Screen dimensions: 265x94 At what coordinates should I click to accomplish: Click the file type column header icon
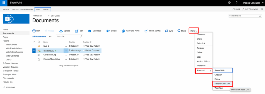point(39,42)
